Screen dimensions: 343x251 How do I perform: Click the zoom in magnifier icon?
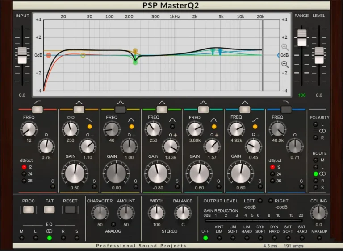284,47
